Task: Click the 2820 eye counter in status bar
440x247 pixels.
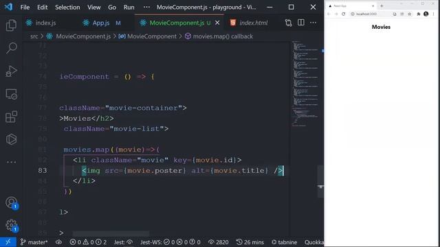Action: click(219, 242)
